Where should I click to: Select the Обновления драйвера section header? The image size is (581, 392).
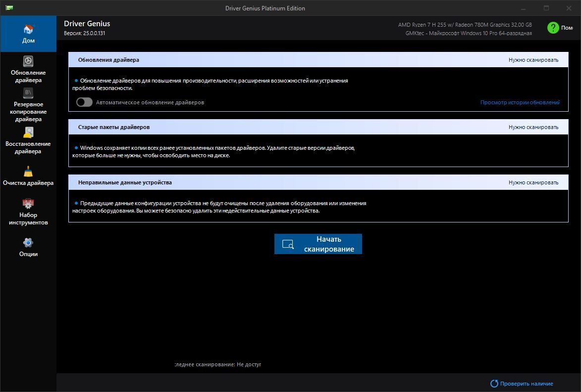tap(108, 60)
